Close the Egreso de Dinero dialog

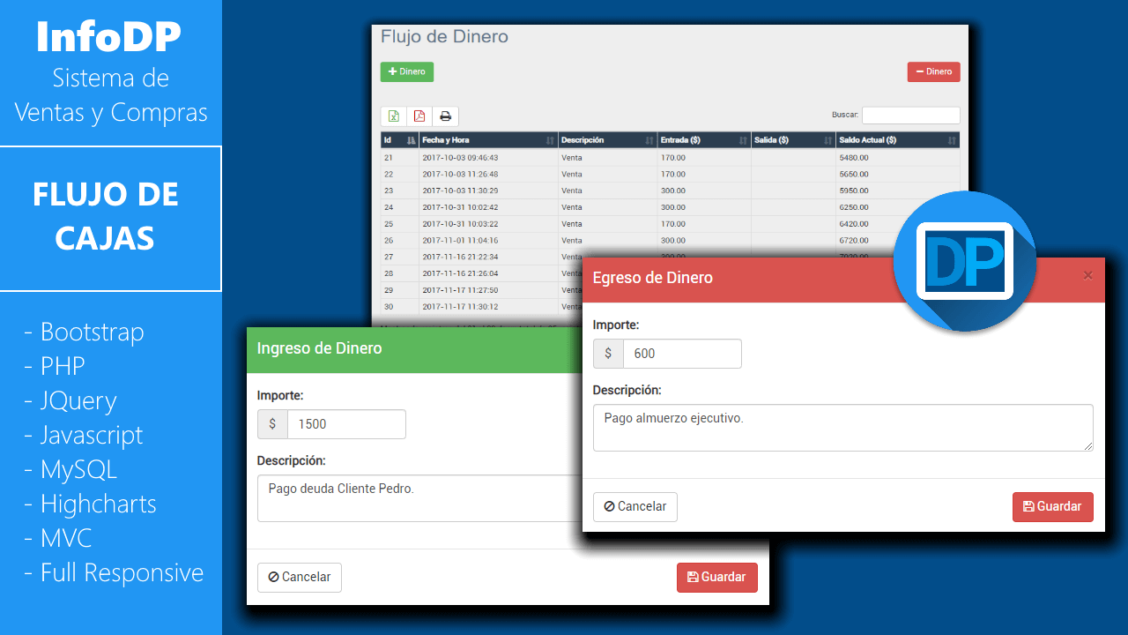(1087, 276)
